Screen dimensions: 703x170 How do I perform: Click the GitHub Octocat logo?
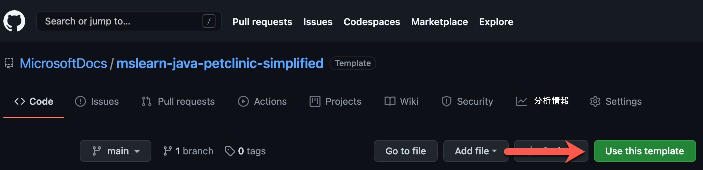(14, 21)
